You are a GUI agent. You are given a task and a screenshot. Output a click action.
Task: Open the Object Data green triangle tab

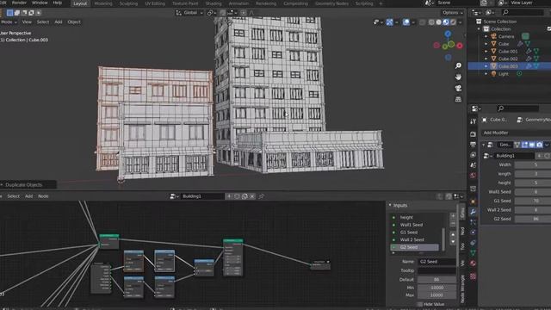click(473, 252)
